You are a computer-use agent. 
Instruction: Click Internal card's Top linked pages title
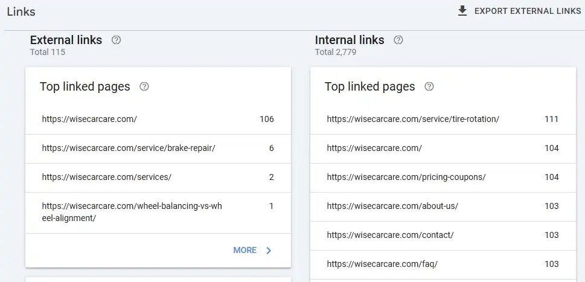pyautogui.click(x=369, y=86)
